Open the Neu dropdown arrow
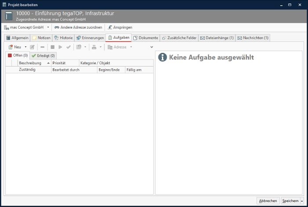 point(26,47)
